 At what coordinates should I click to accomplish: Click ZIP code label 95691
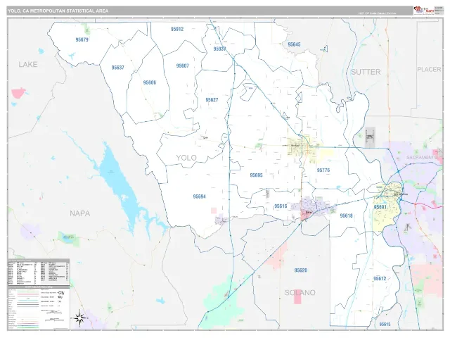380,207
